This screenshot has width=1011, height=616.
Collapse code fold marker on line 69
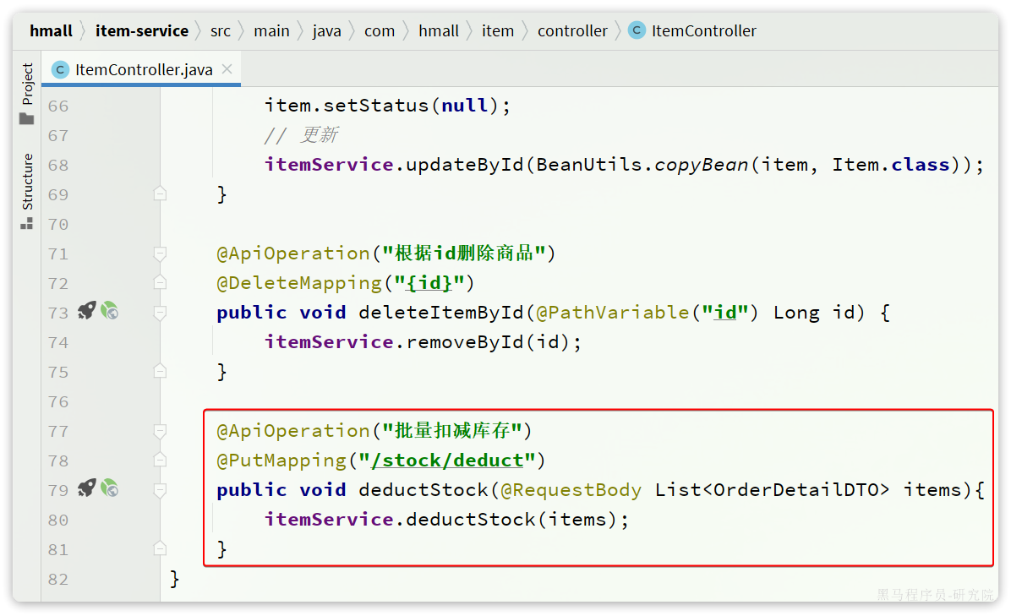tap(160, 194)
